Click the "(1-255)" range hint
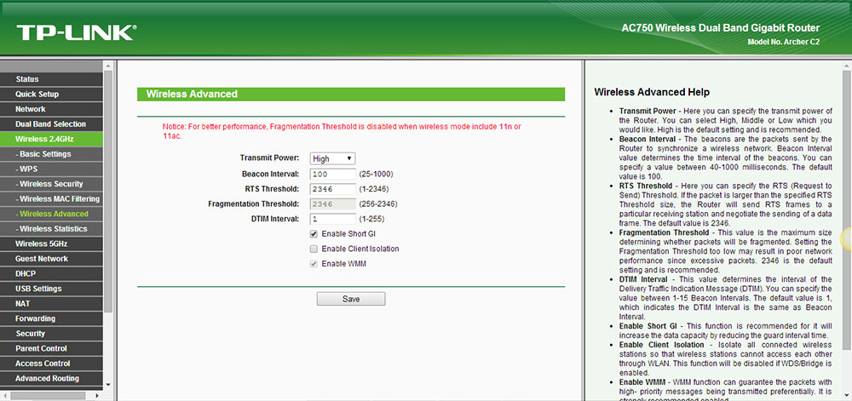Image resolution: width=852 pixels, height=401 pixels. [372, 219]
